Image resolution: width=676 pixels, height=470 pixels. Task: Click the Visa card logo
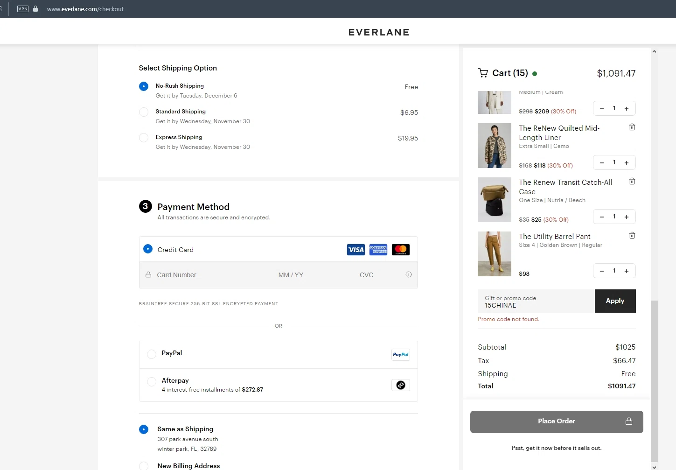click(x=356, y=250)
